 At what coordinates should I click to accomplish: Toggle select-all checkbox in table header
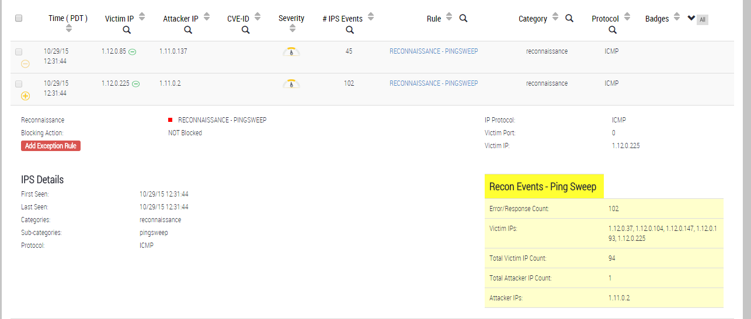(x=19, y=18)
